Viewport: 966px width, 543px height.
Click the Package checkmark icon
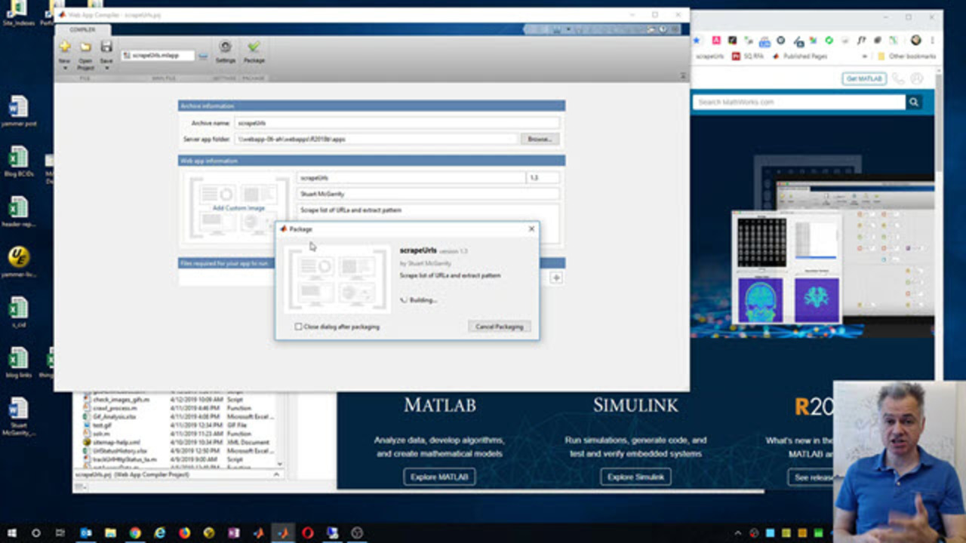pyautogui.click(x=254, y=48)
